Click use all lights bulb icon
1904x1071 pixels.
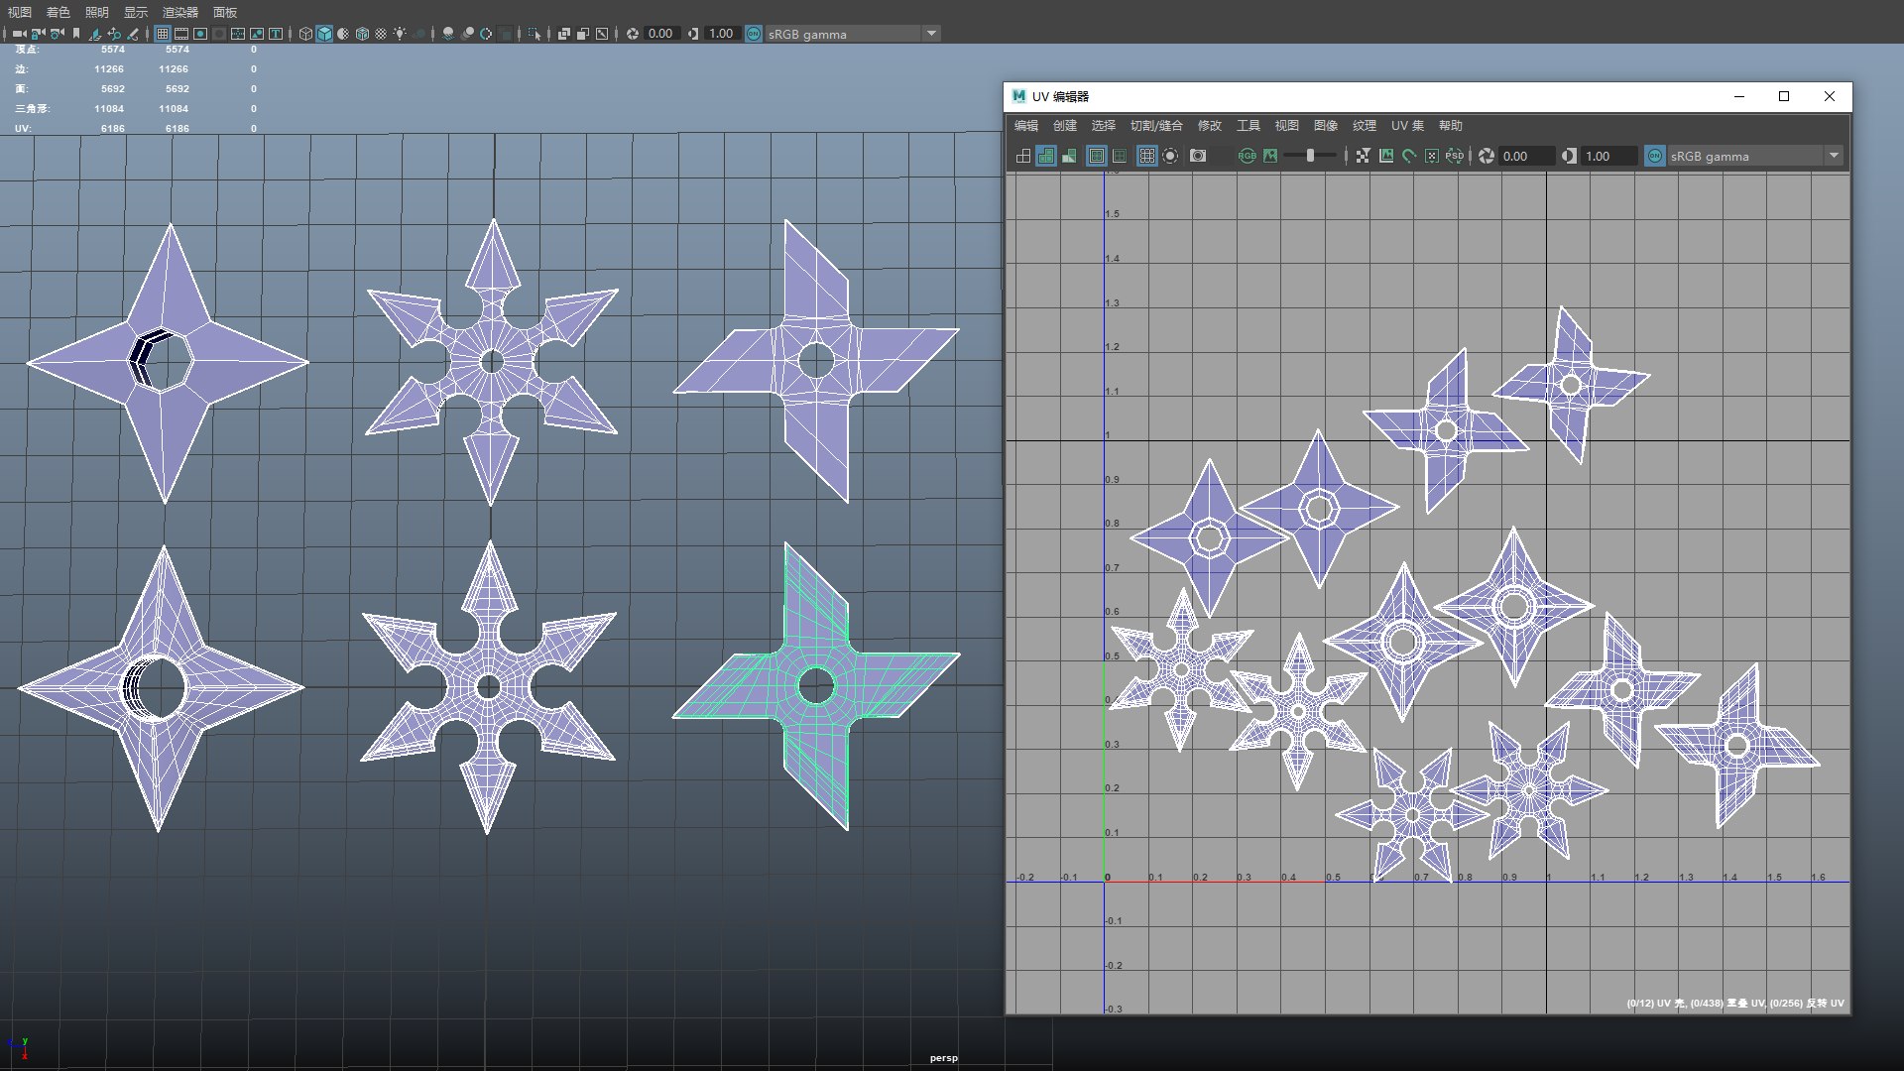tap(400, 34)
